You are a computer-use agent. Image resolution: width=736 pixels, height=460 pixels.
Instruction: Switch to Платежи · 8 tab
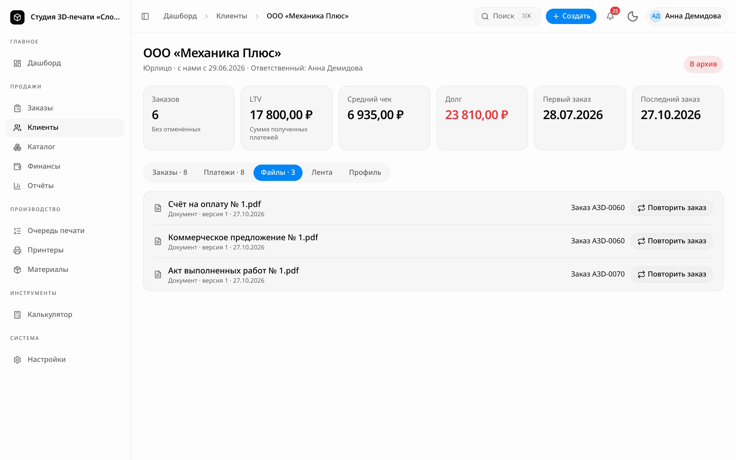pos(224,172)
